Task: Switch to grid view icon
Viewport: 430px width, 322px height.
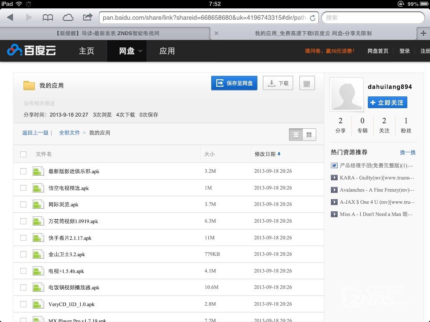Action: pyautogui.click(x=309, y=135)
